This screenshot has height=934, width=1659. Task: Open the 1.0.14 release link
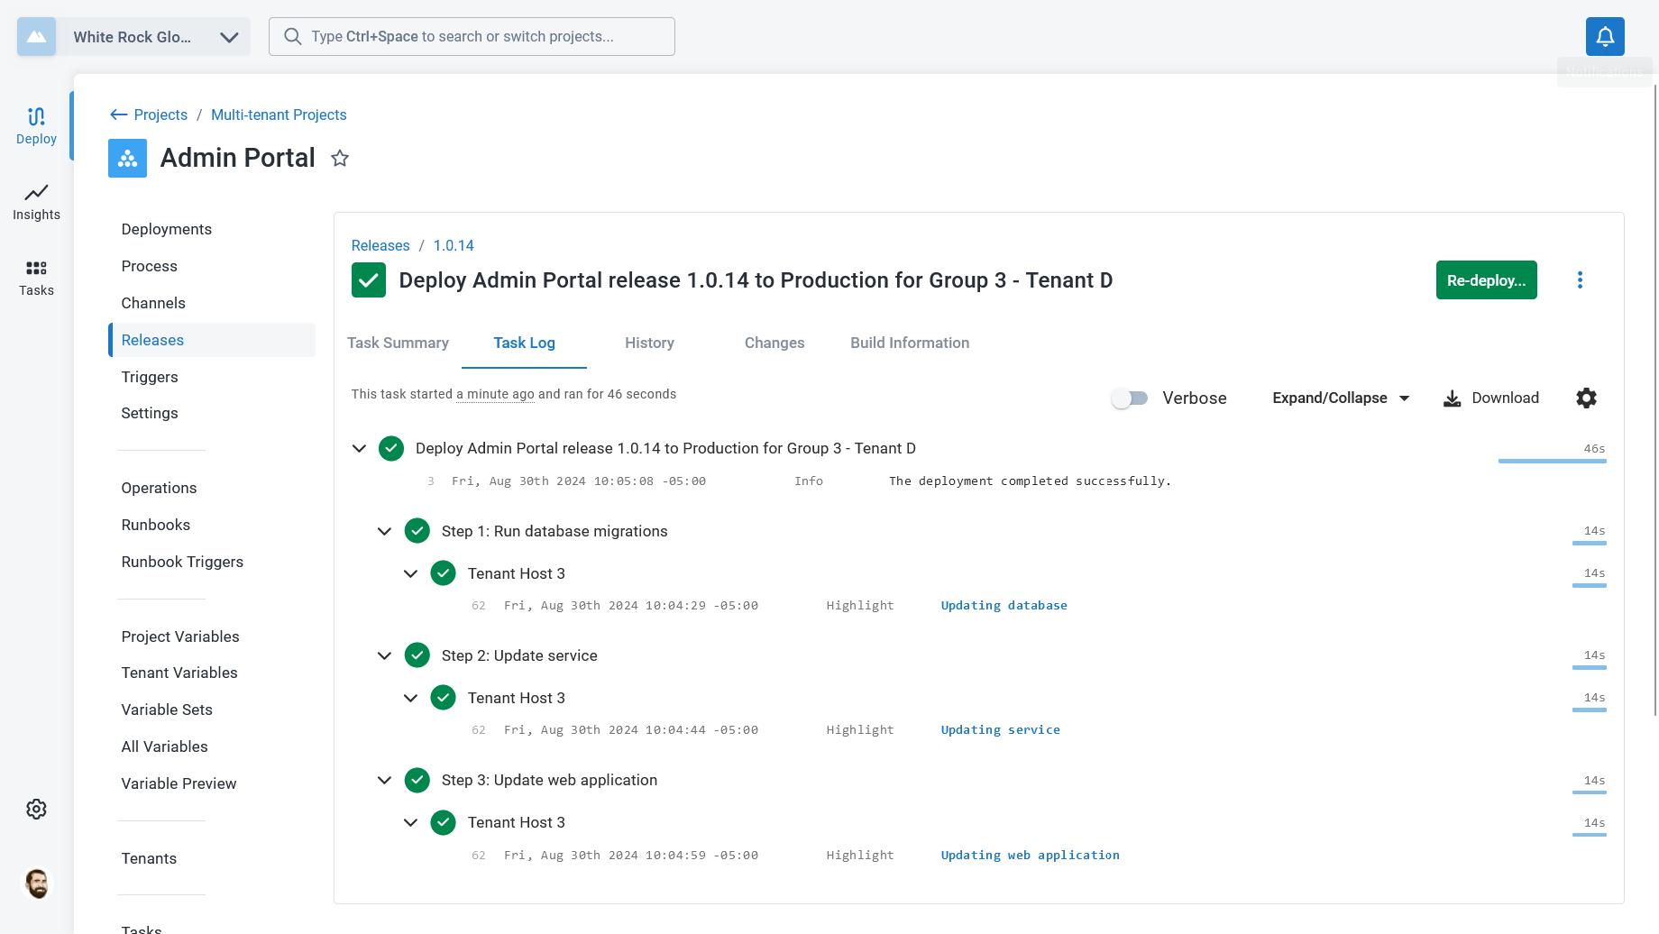click(454, 245)
